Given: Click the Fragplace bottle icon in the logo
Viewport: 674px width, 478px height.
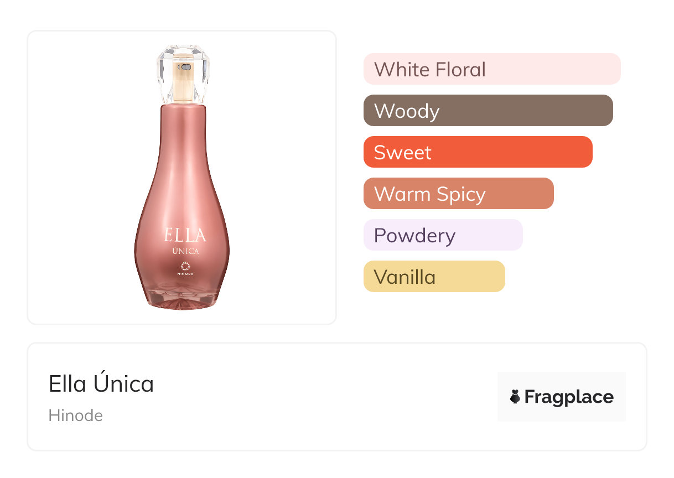Looking at the screenshot, I should (x=515, y=397).
